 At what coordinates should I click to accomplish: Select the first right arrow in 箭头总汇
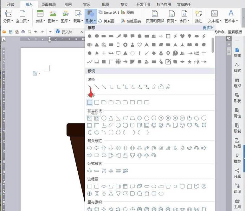90,148
